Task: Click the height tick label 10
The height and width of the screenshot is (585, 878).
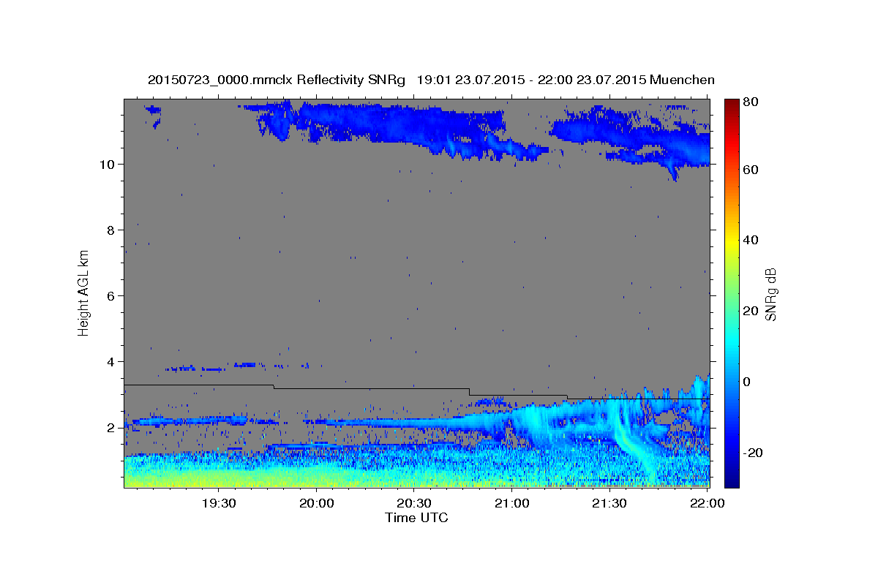Action: click(108, 164)
